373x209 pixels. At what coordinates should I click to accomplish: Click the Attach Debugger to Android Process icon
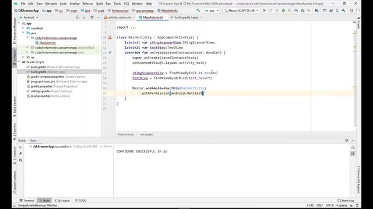302,10
